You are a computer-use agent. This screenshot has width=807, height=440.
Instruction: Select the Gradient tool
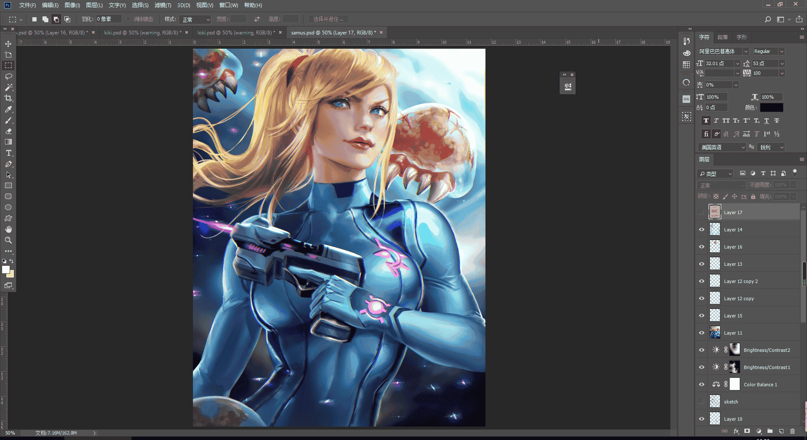[8, 142]
